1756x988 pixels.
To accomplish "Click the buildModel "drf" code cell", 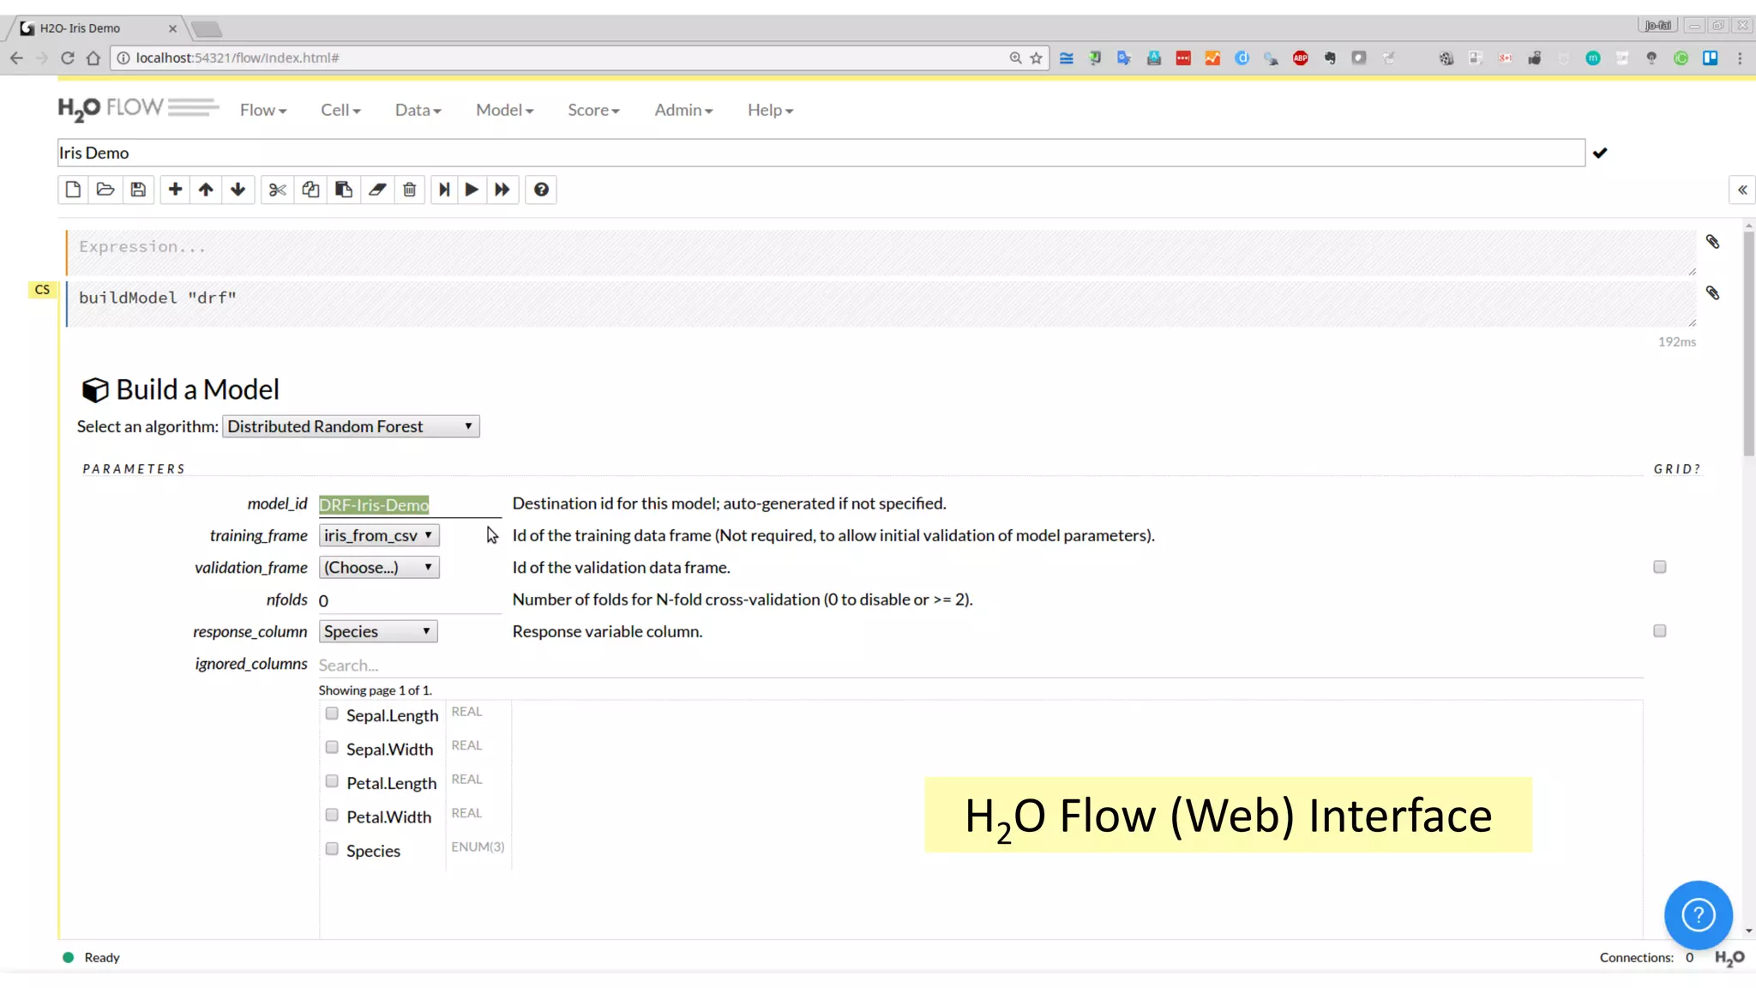I will pyautogui.click(x=881, y=304).
